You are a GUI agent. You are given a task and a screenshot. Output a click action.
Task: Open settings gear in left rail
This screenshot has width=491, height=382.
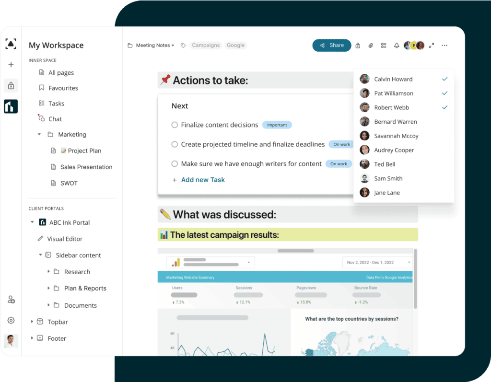(11, 320)
